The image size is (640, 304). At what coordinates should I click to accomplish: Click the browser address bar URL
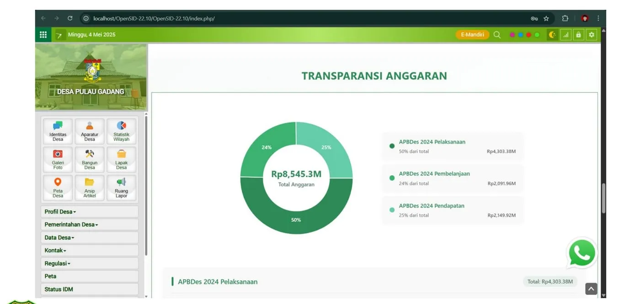(154, 18)
